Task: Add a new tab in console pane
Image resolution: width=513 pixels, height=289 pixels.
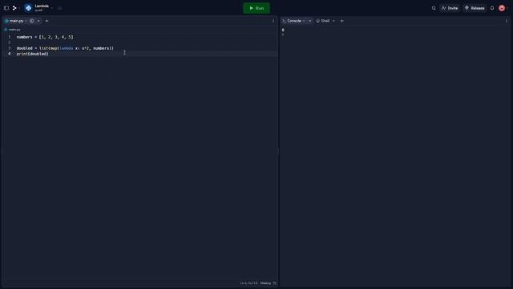Action: pyautogui.click(x=342, y=21)
